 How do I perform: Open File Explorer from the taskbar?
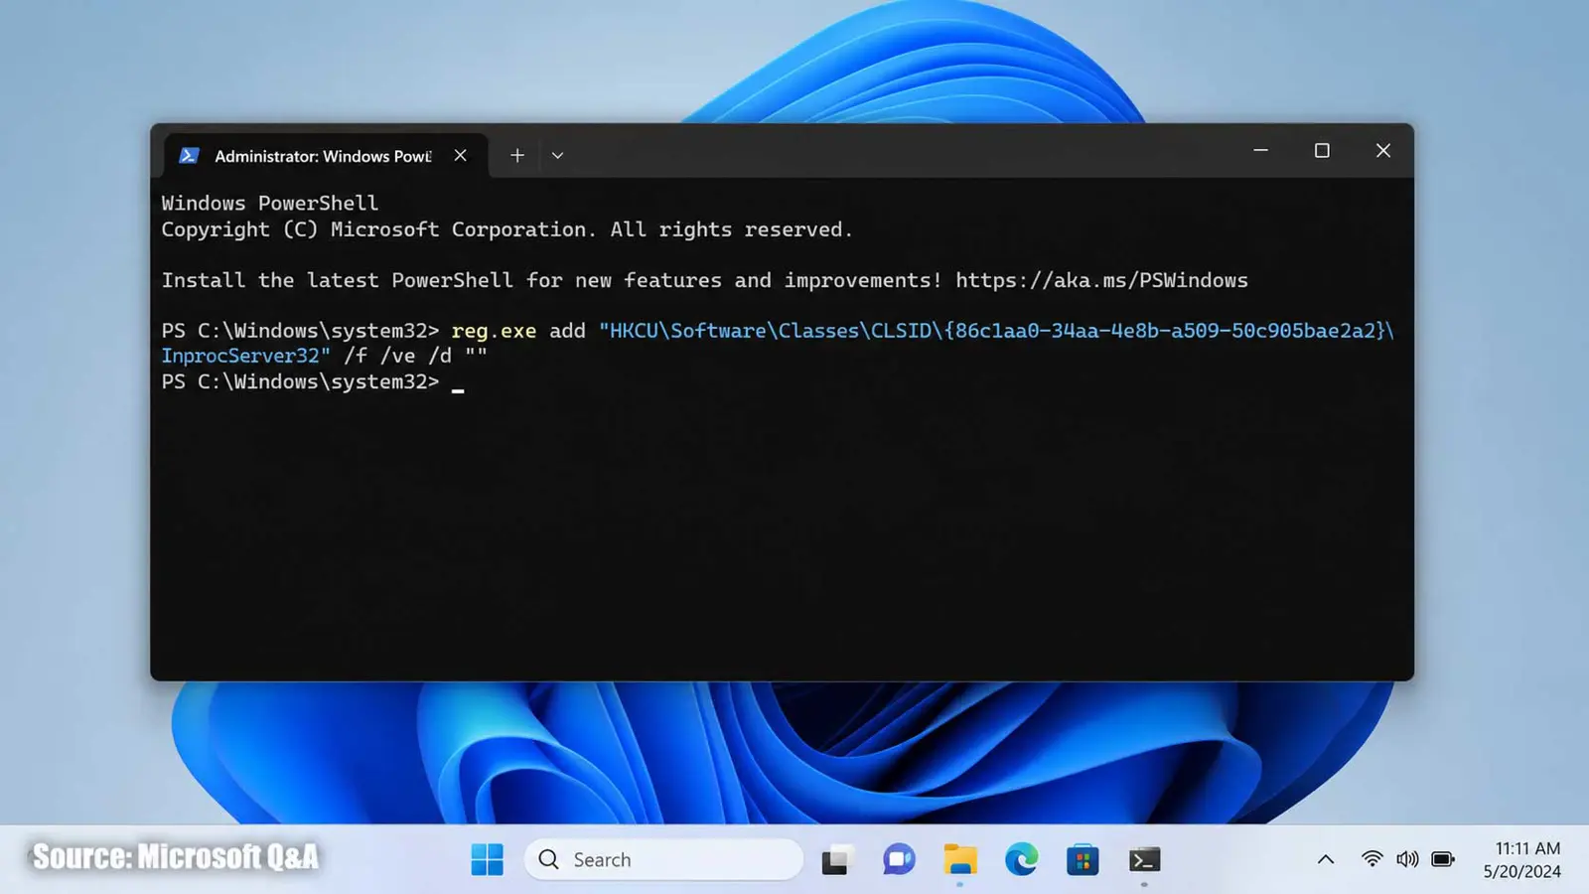tap(960, 859)
